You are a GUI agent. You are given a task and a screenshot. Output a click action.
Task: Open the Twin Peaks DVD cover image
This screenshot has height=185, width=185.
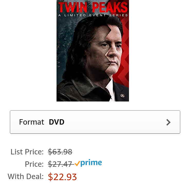pos(92,51)
